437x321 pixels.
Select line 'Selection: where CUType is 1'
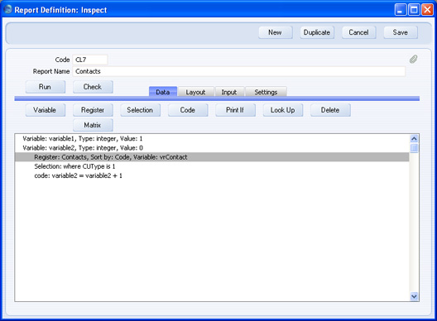tap(212, 166)
